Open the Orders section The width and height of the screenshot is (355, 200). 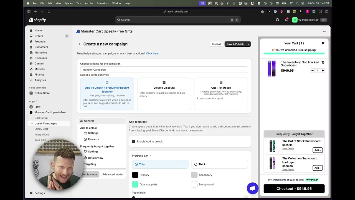coord(39,36)
